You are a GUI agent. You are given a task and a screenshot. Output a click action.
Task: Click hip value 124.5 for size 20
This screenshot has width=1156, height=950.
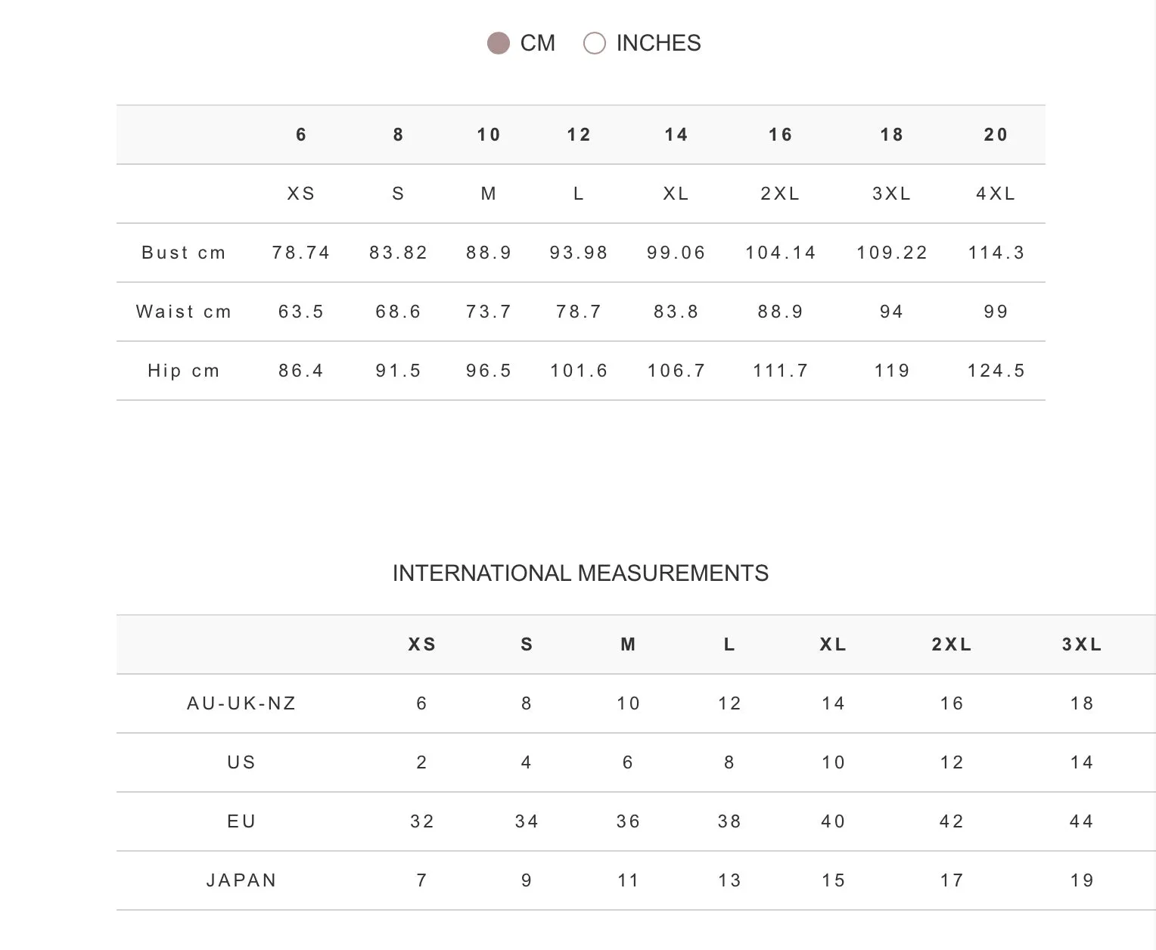pos(996,371)
